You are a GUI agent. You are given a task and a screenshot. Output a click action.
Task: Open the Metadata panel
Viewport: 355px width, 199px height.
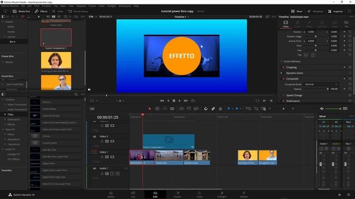pos(315,11)
